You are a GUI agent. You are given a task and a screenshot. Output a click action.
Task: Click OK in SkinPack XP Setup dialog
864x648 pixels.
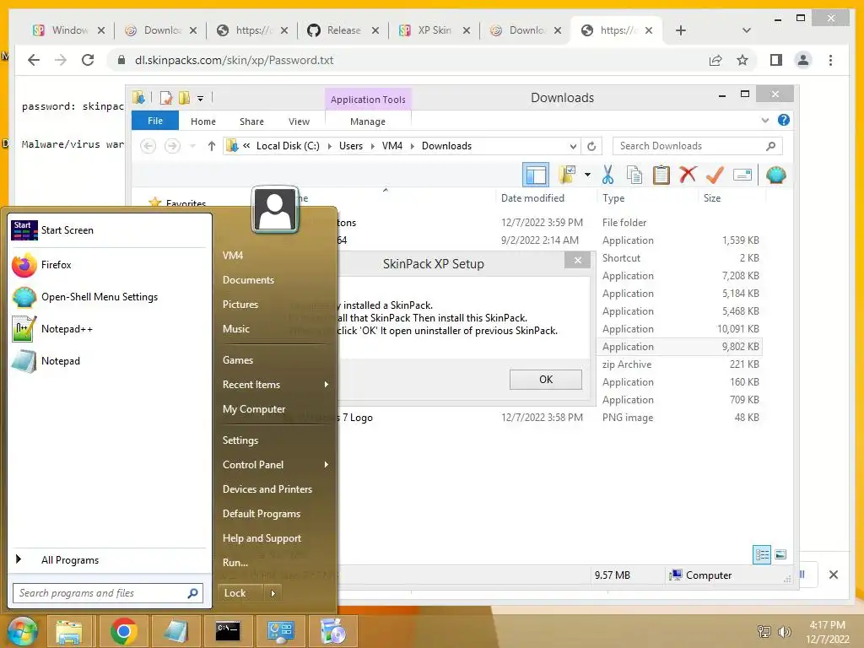click(546, 380)
